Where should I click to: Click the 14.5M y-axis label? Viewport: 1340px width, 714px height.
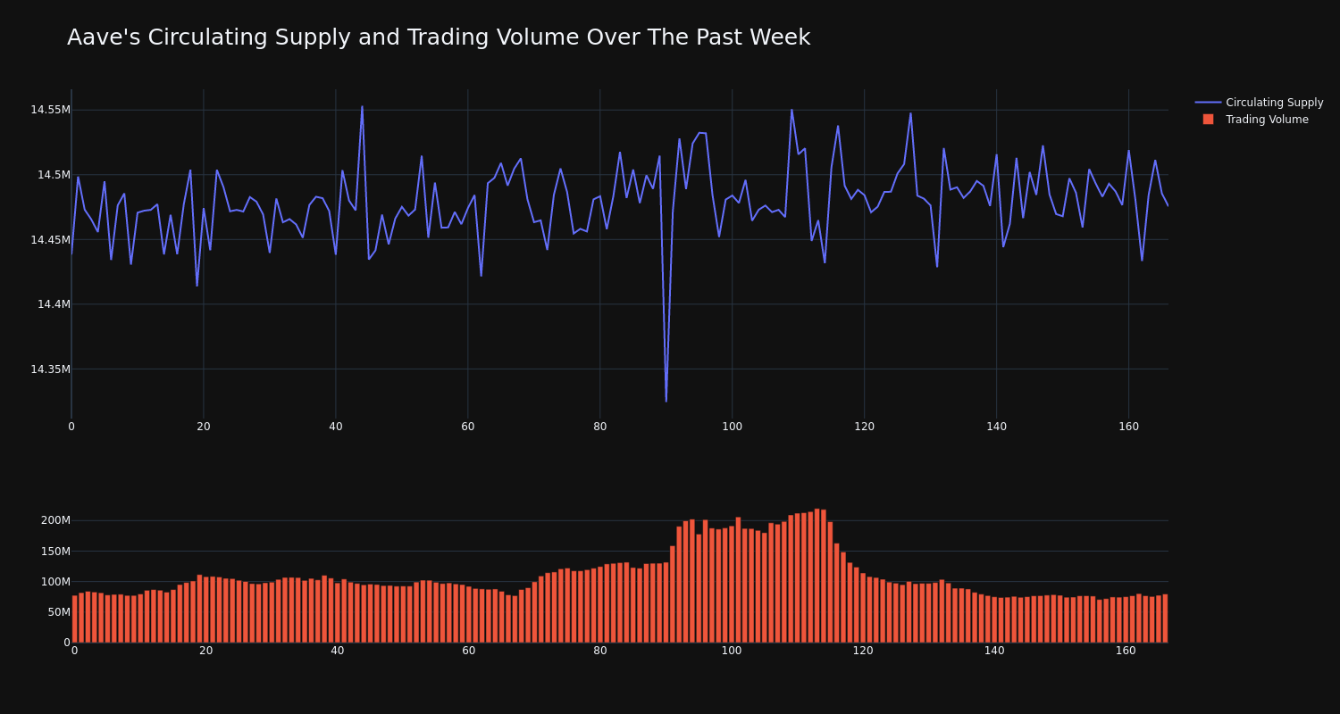click(54, 175)
